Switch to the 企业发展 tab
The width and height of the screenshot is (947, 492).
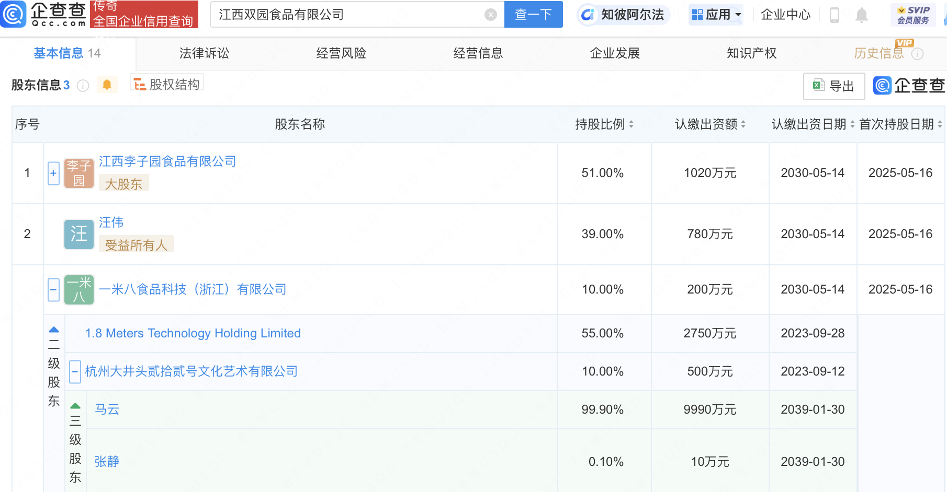615,53
